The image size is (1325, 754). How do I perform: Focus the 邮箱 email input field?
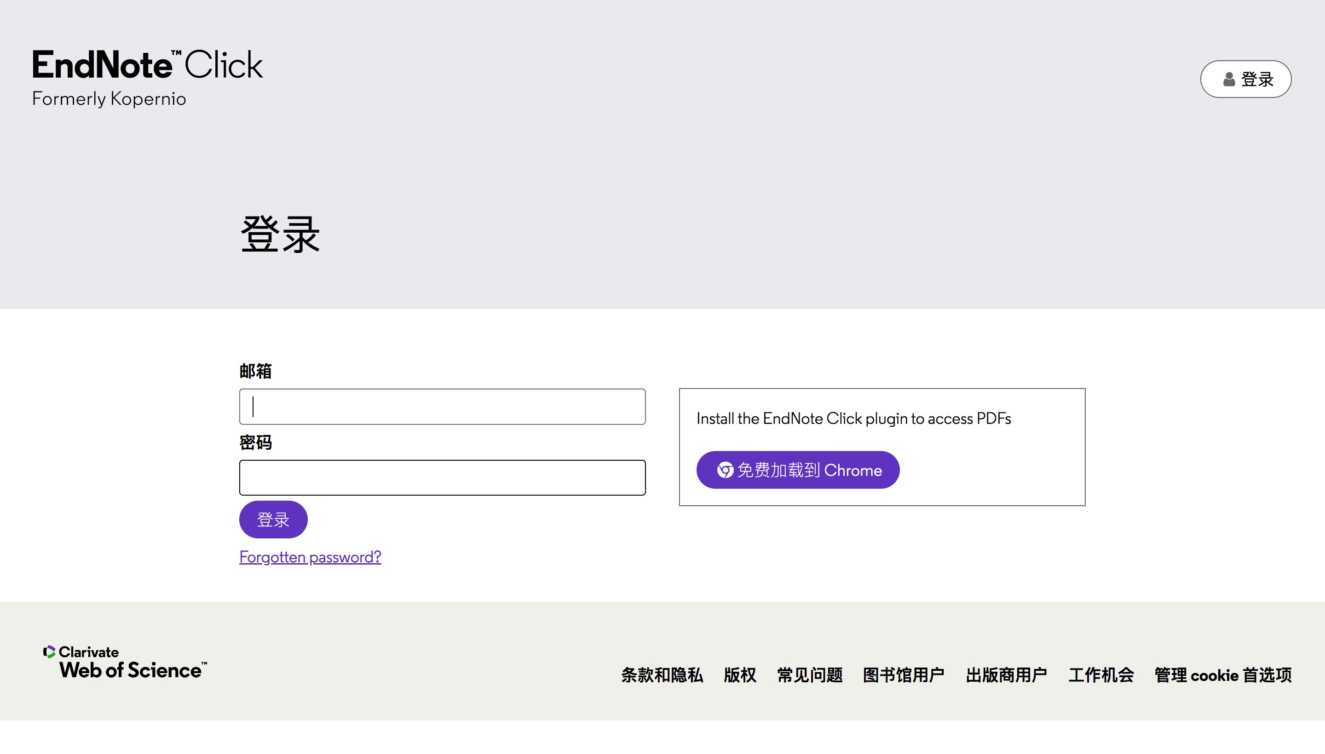pos(442,406)
